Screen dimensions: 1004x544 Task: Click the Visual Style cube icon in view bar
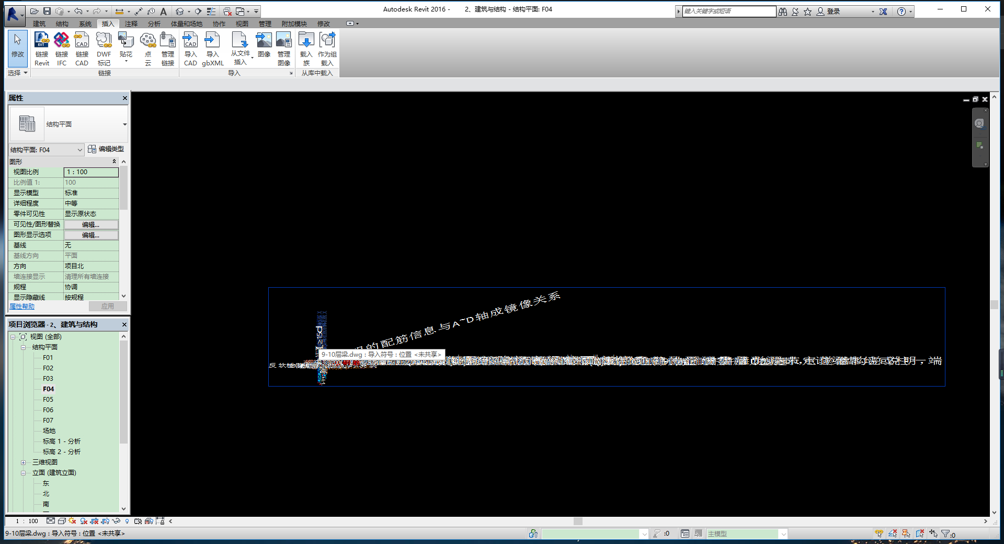click(x=62, y=521)
